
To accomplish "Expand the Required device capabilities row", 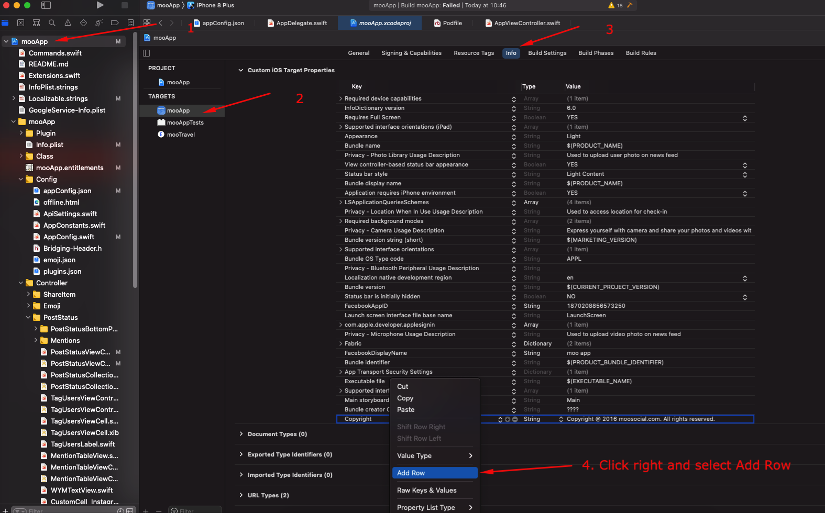I will [x=340, y=98].
